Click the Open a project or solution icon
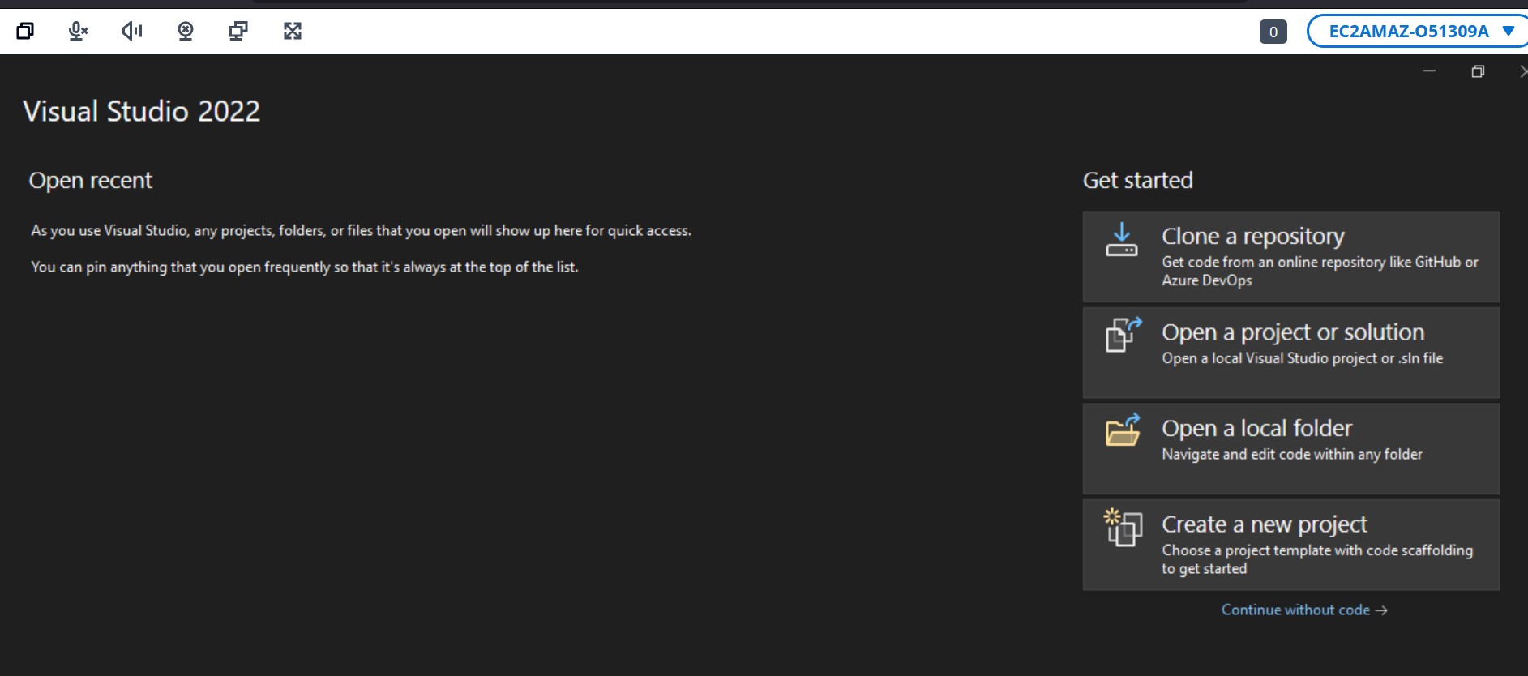Screen dimensions: 1528x676 tap(1124, 334)
